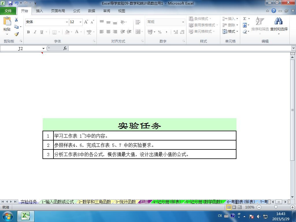Viewport: 296px width, 222px height.
Task: Open the 常规 number format dropdown
Action: point(183,22)
